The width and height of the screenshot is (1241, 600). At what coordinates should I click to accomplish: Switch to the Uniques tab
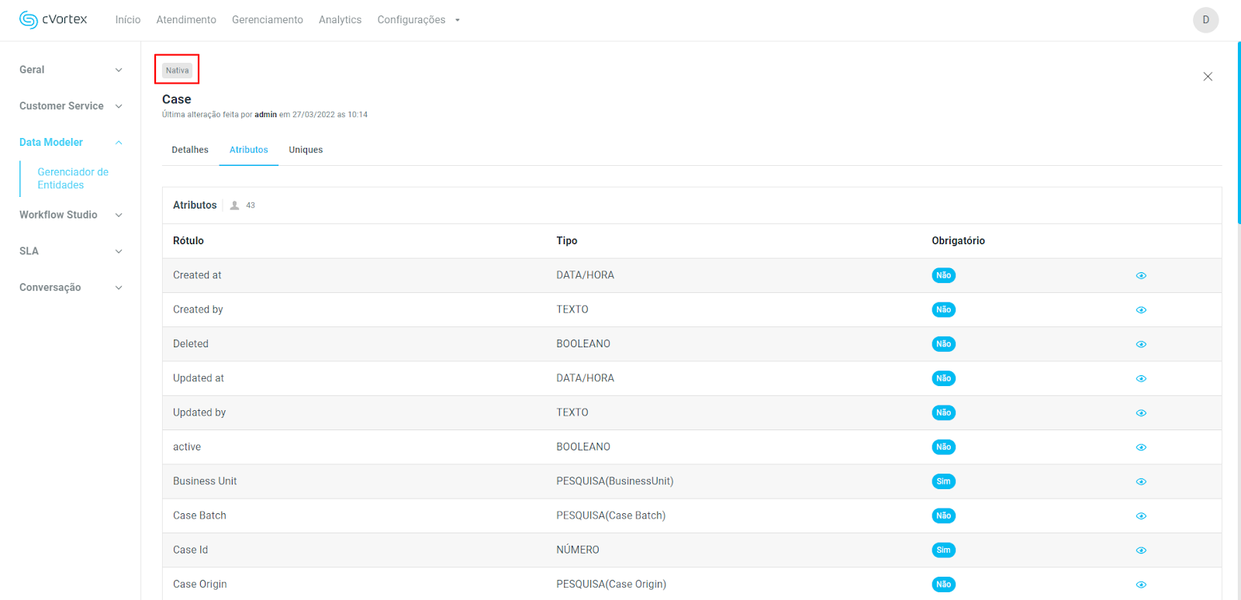click(306, 150)
